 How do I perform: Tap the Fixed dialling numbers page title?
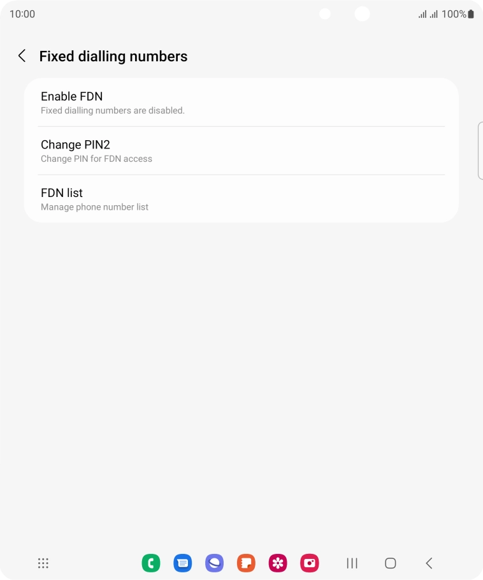[x=113, y=56]
